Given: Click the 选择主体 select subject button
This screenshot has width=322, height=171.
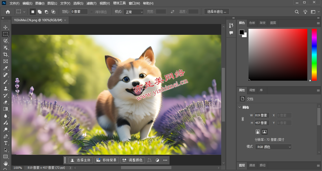Looking at the screenshot, I should pos(81,160).
